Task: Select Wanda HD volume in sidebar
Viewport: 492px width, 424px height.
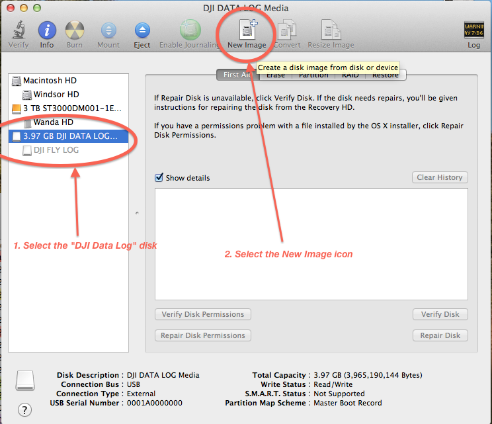Action: [68, 122]
